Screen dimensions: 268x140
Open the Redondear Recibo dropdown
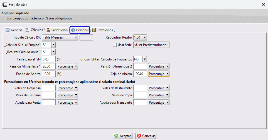[140, 37]
